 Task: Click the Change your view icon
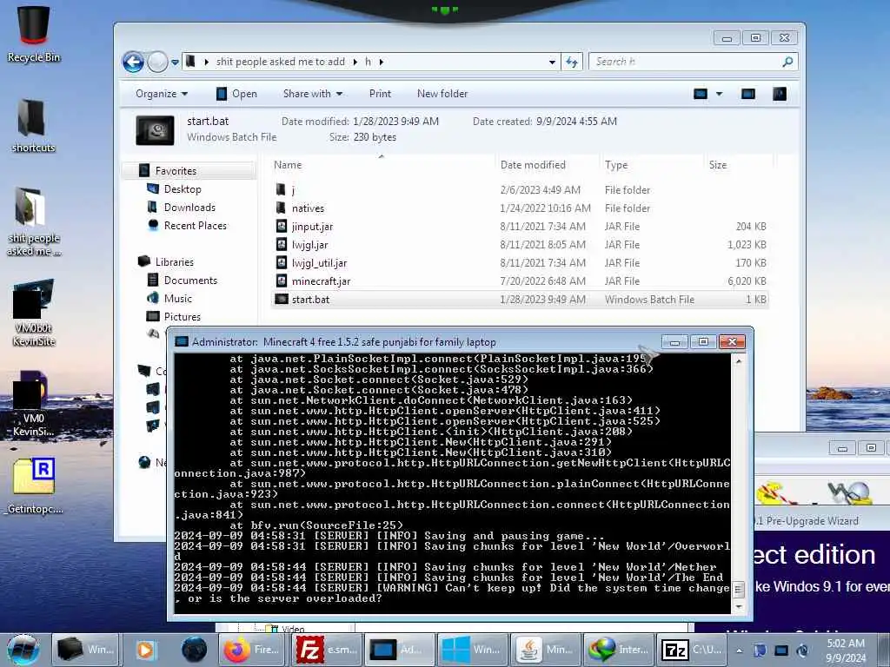coord(701,94)
